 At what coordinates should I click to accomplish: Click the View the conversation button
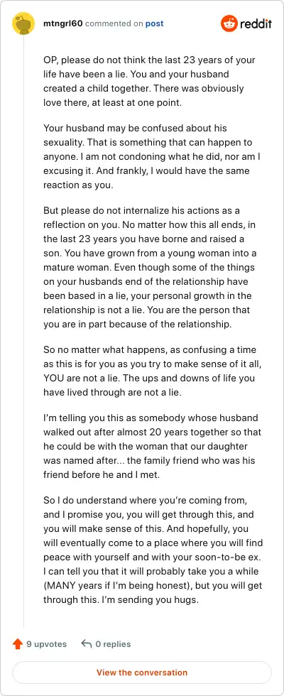click(x=142, y=672)
